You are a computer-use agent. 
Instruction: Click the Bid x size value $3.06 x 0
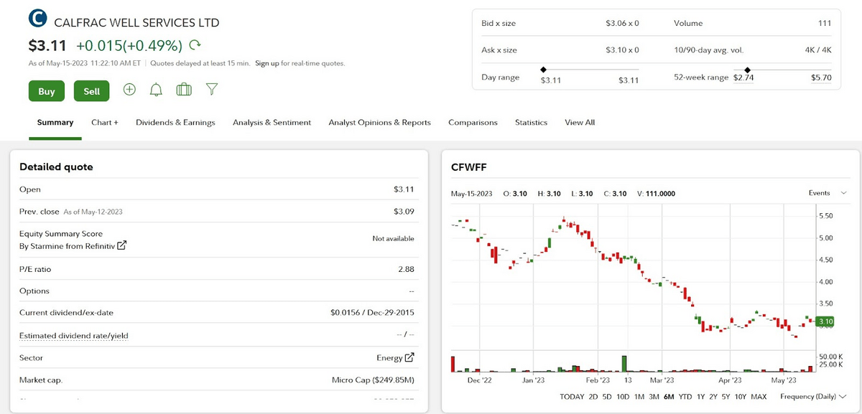pyautogui.click(x=622, y=24)
